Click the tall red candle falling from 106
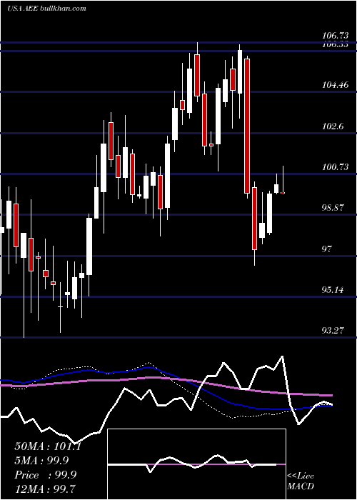Viewport: 357px width, 500px height. [247, 126]
